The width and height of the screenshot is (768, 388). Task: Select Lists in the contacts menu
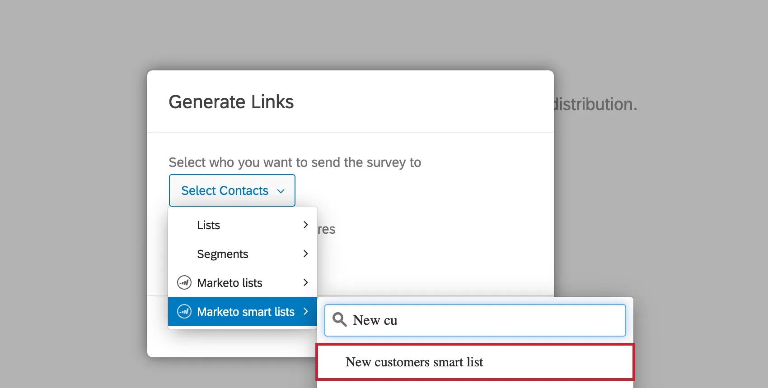point(208,225)
